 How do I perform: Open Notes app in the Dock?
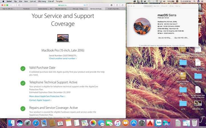click(68, 123)
